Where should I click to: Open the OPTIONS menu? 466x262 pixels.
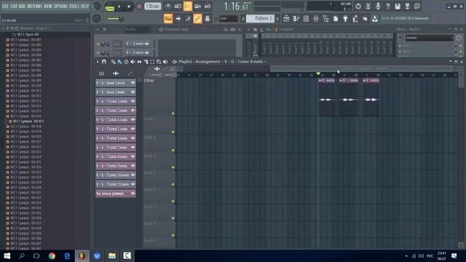pos(61,6)
